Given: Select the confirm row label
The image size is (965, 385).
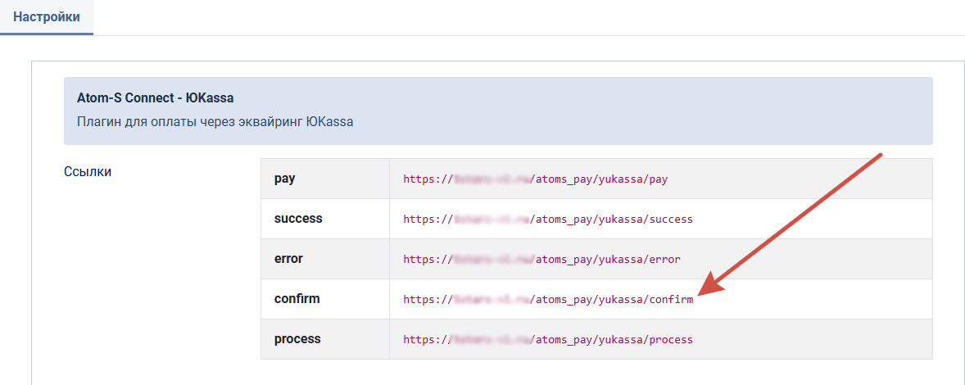Looking at the screenshot, I should 297,299.
